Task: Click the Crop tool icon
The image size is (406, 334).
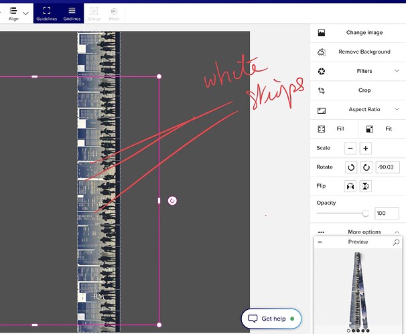Action: [x=322, y=90]
